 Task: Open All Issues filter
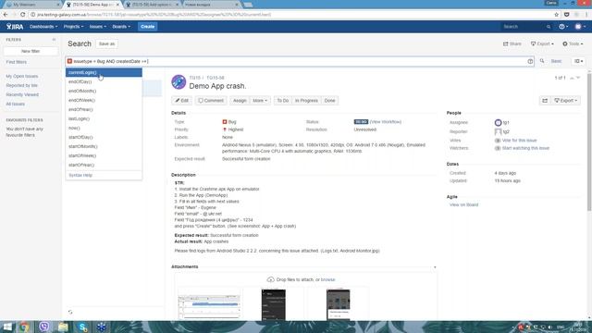[15, 104]
